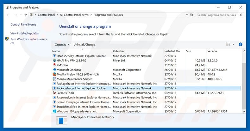Open recent locations dropdown arrow
Image resolution: width=250 pixels, height=131 pixels.
pyautogui.click(x=21, y=15)
